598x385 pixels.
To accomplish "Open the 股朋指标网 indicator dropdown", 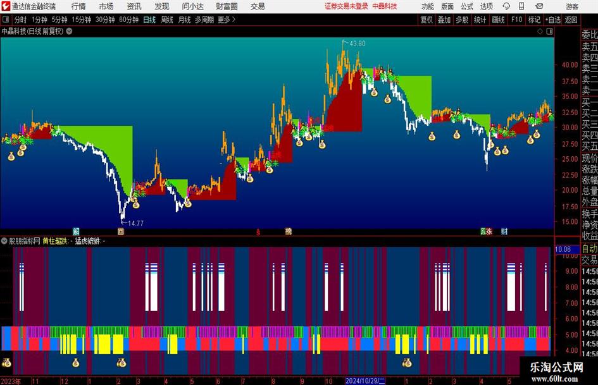I will coord(4,241).
